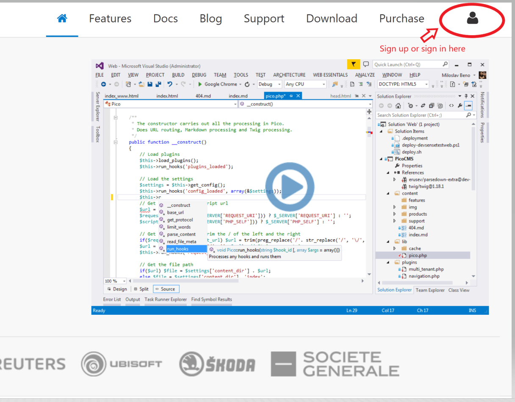Click the View Code icon in Solution Explorer
The image size is (515, 402).
451,106
